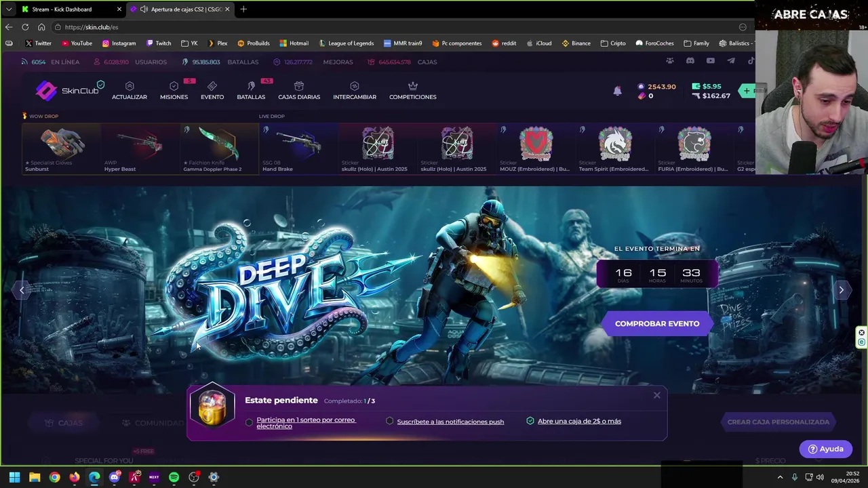Check Suscríbete a notificaciones push checkbox

point(389,421)
